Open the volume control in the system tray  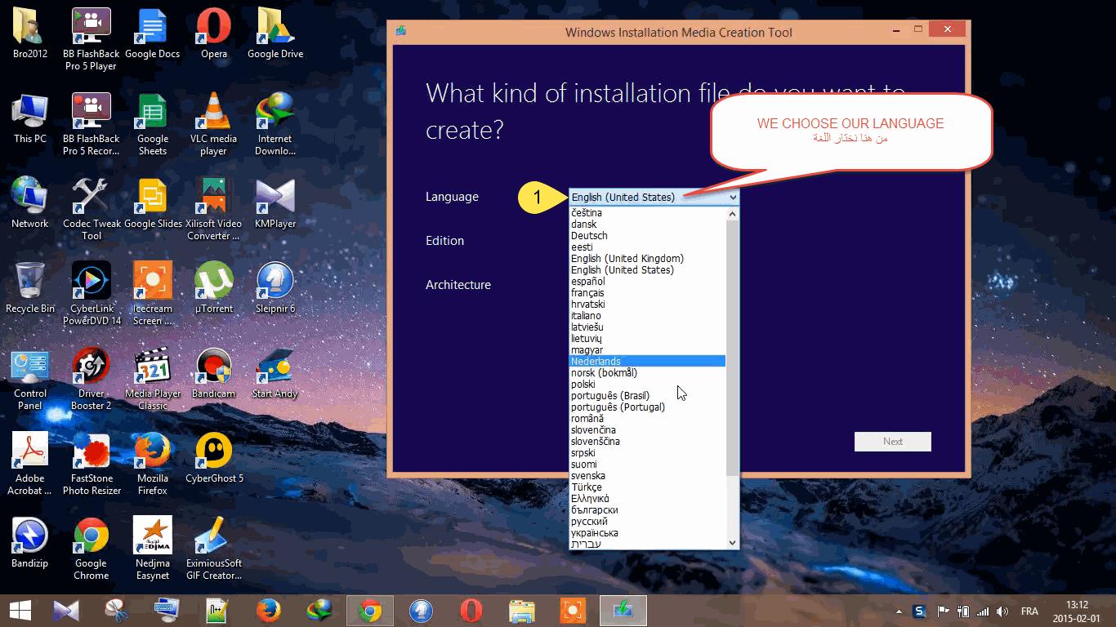(1002, 611)
